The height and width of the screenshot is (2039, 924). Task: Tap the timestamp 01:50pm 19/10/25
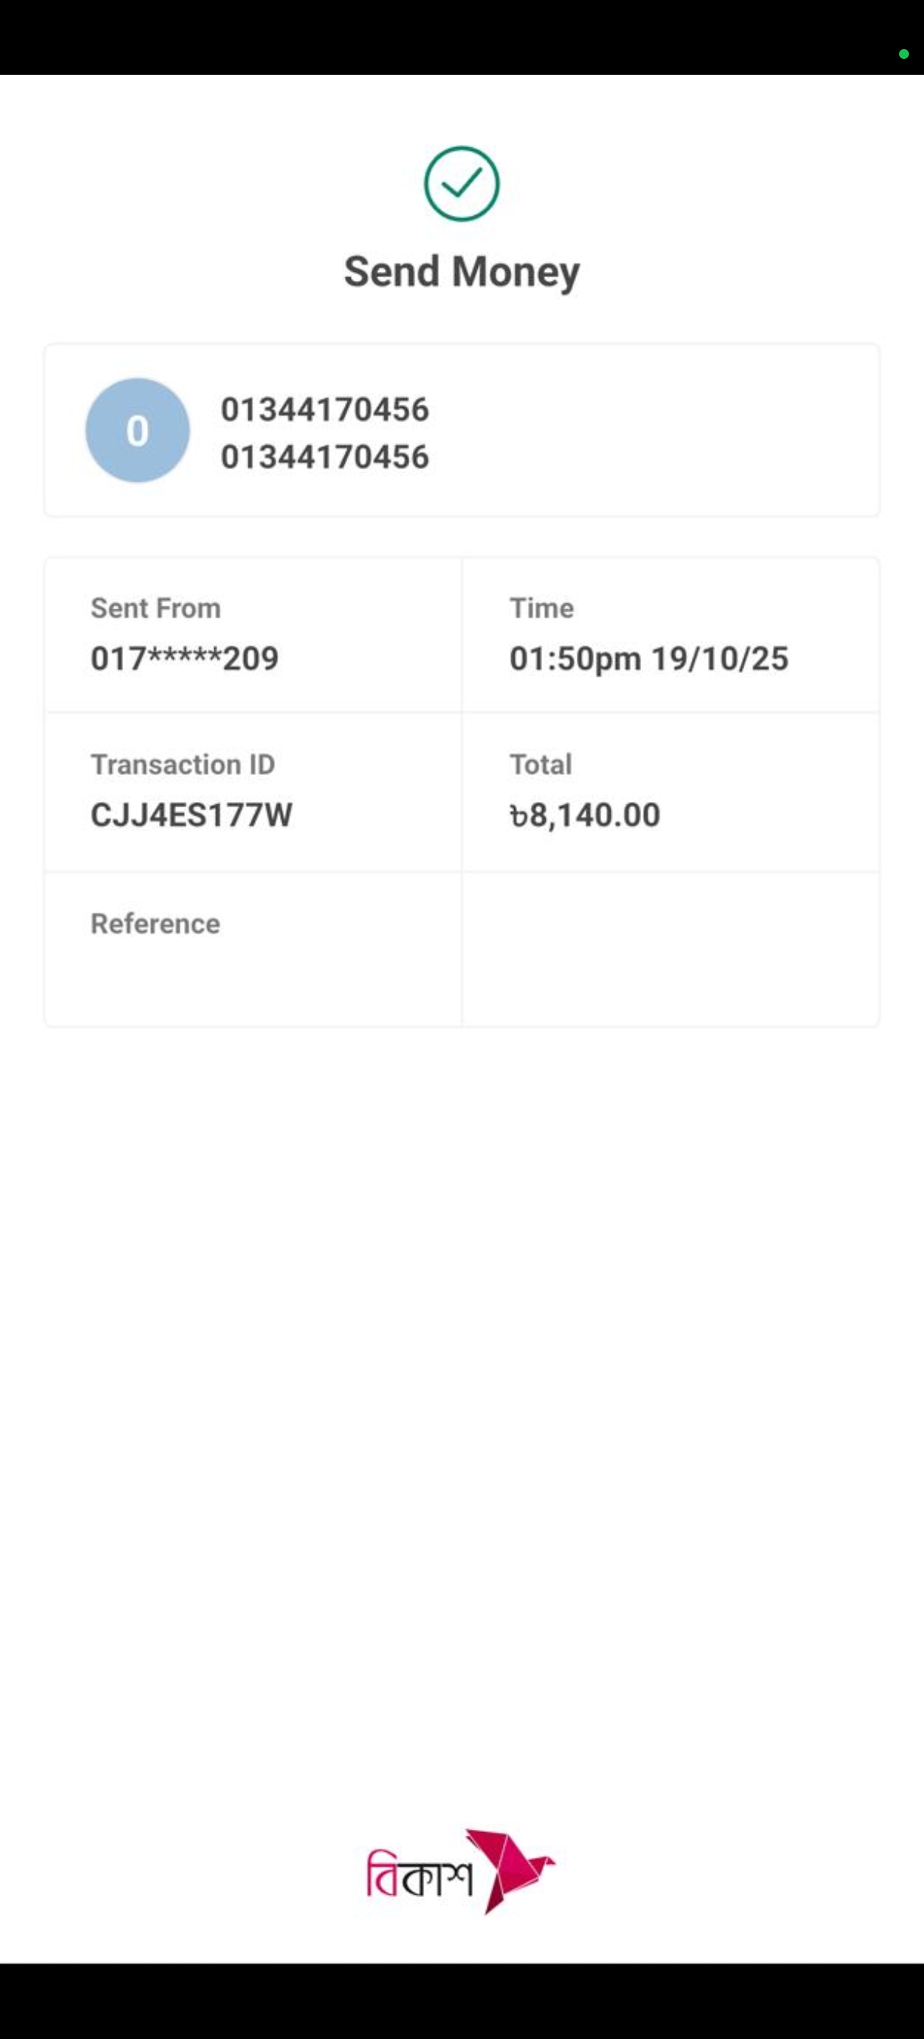coord(648,659)
